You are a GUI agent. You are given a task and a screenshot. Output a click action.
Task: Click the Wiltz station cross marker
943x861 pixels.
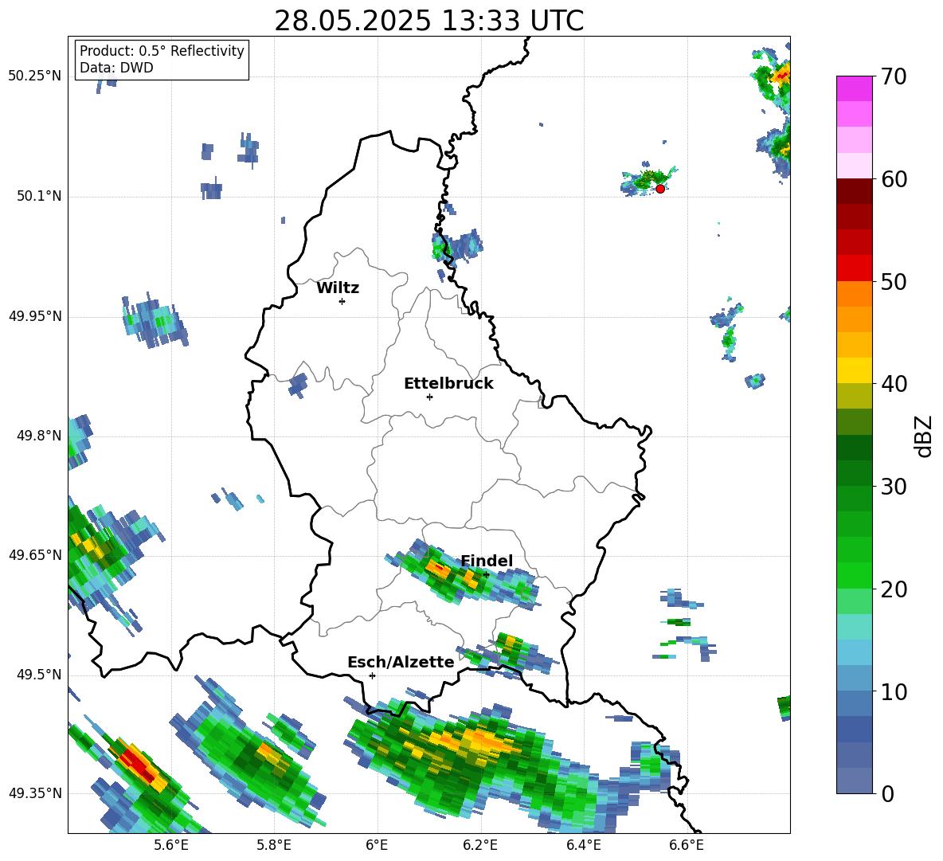342,301
